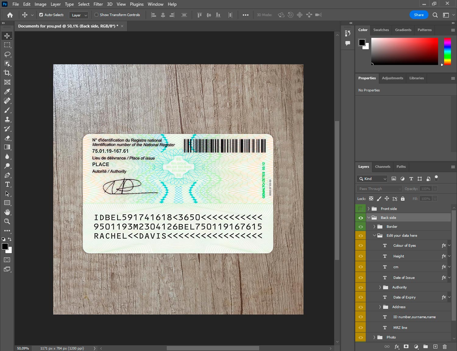Select the Clone Stamp tool

pos(7,119)
